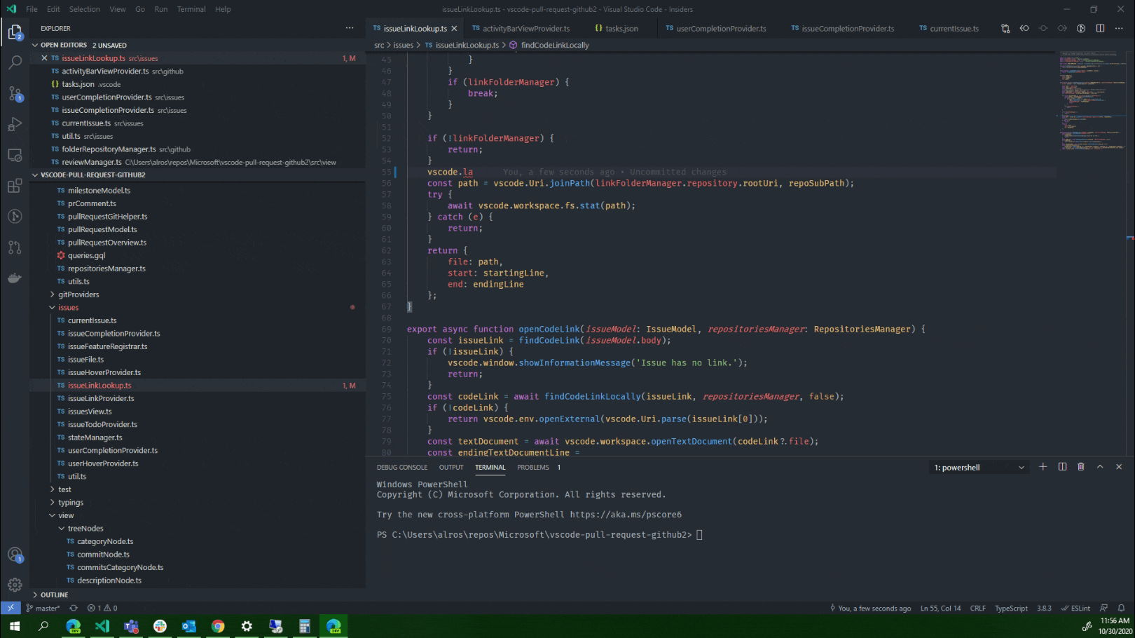Switch to the currentIssue.ts editor tab
The width and height of the screenshot is (1135, 638).
[x=954, y=29]
